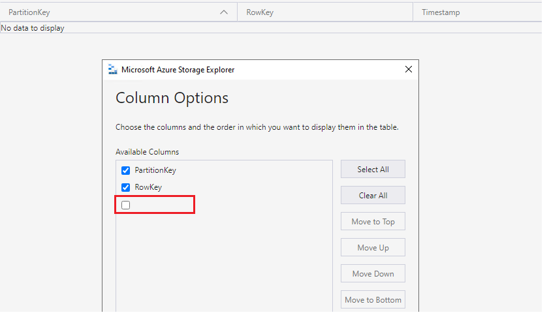This screenshot has height=317, width=549.
Task: Tick the unchecked checkbox below RowKey
Action: (126, 205)
